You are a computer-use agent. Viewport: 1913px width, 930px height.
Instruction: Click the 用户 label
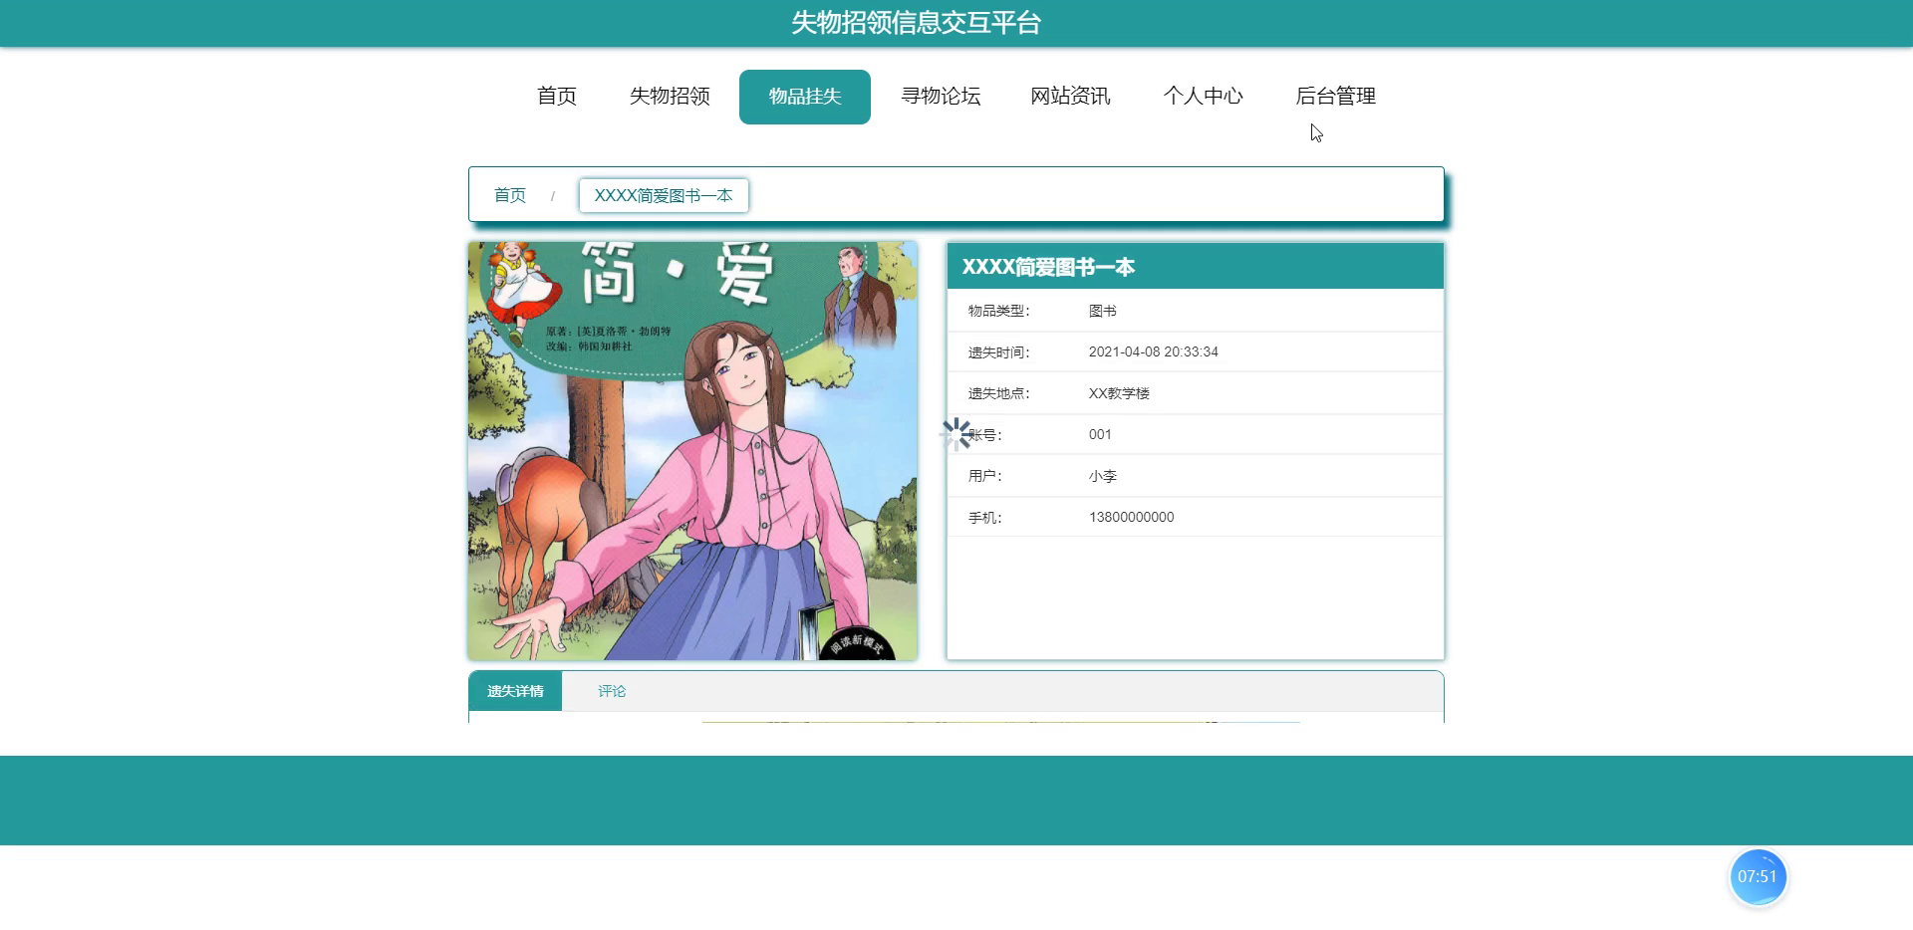pos(984,476)
